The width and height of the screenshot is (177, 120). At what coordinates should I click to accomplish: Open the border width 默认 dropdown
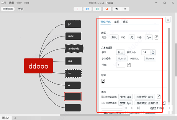114,37
